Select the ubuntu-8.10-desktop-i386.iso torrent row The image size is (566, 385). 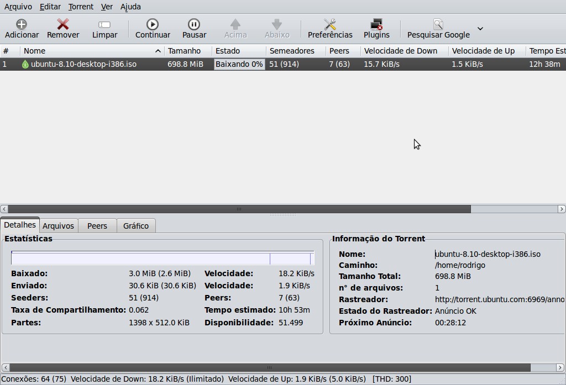point(283,64)
